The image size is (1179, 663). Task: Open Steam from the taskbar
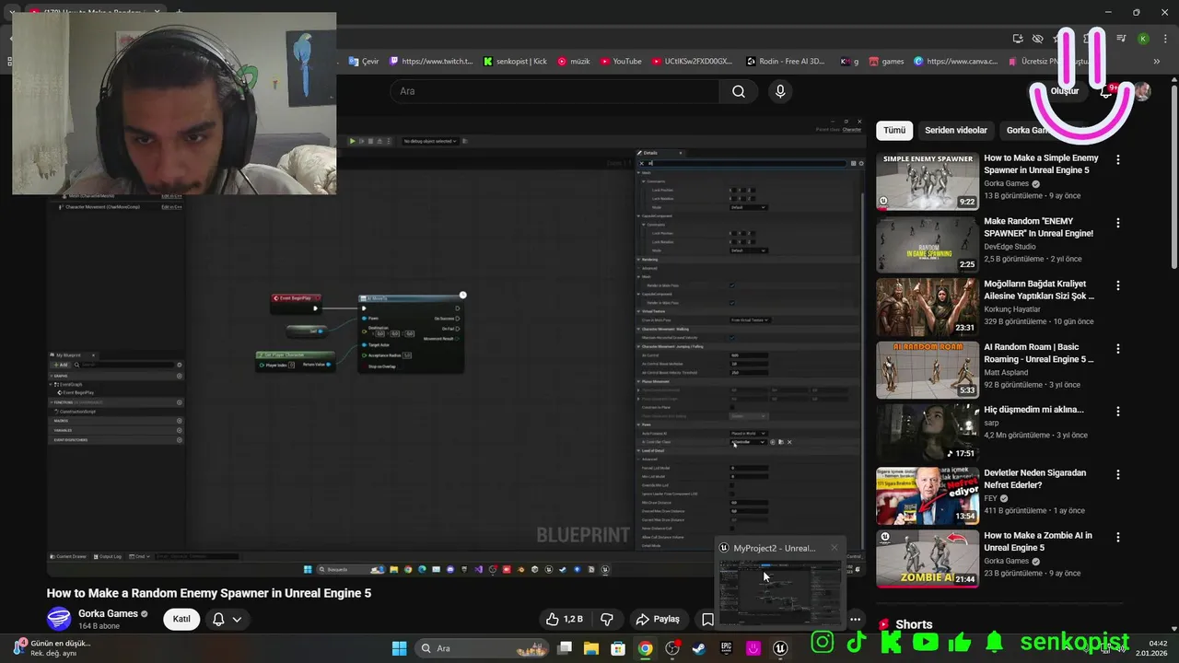pyautogui.click(x=699, y=648)
